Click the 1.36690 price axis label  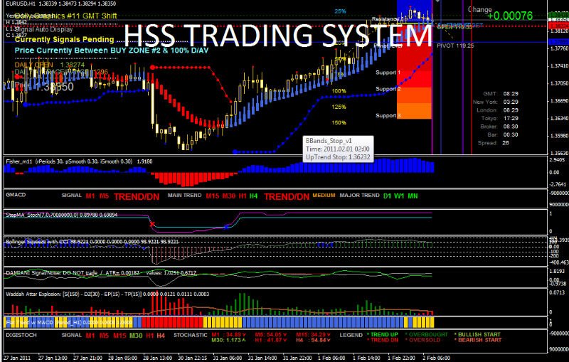point(559,101)
